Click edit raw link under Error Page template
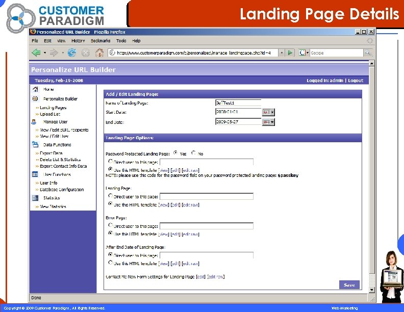Viewport: 404px width, 312px height. click(190, 234)
